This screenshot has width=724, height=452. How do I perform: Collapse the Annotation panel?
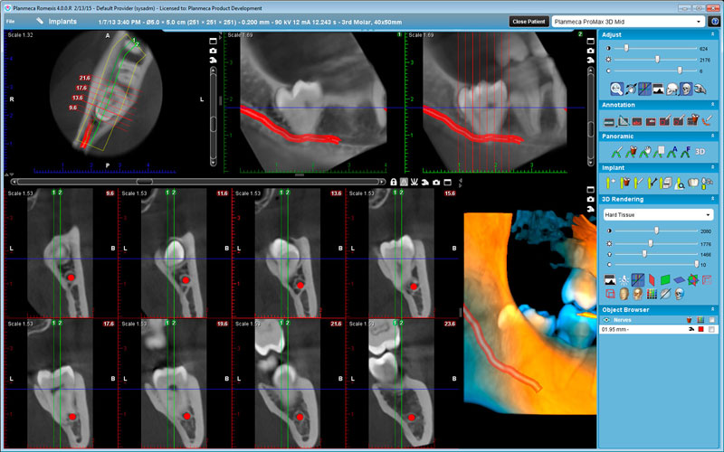click(x=711, y=105)
